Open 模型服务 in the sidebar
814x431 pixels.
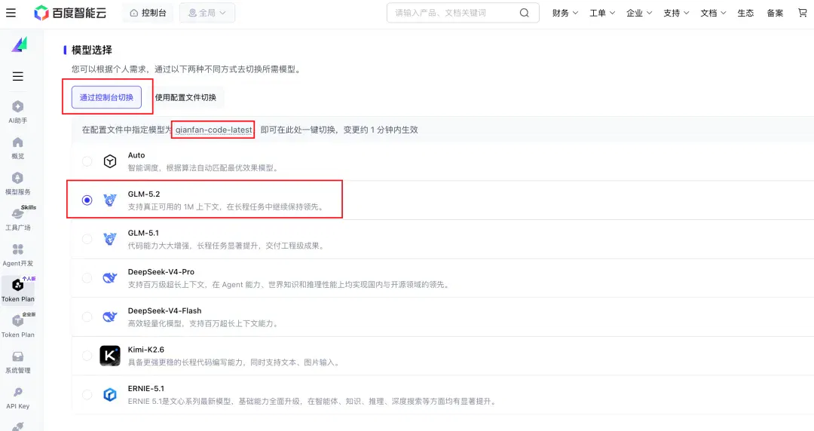tap(17, 183)
